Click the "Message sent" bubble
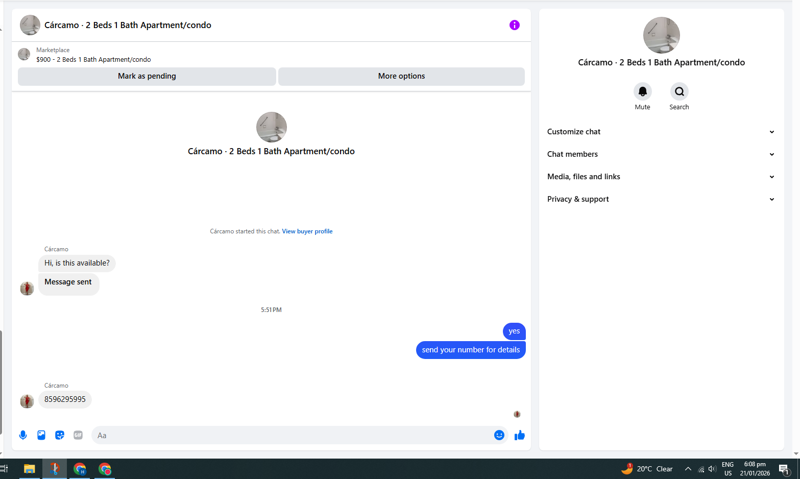 68,284
